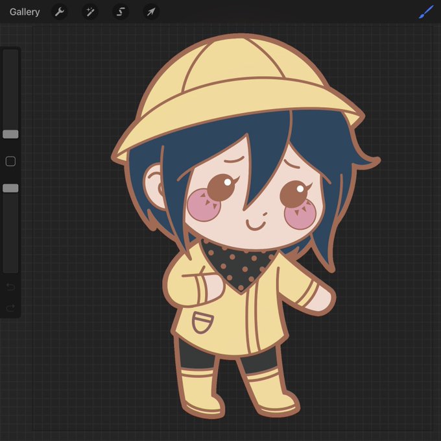Image resolution: width=441 pixels, height=441 pixels.
Task: Select the Brush tool
Action: tap(426, 12)
